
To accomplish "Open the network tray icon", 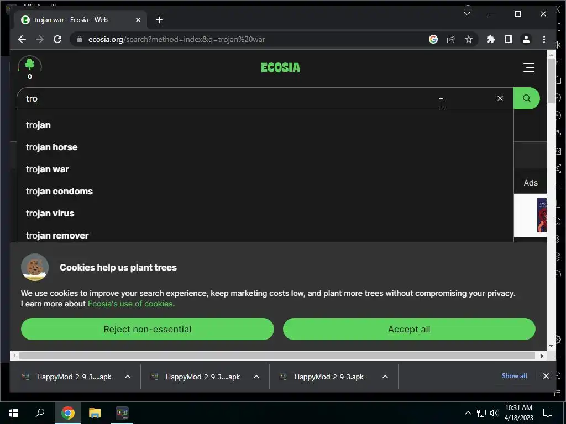I will point(481,413).
